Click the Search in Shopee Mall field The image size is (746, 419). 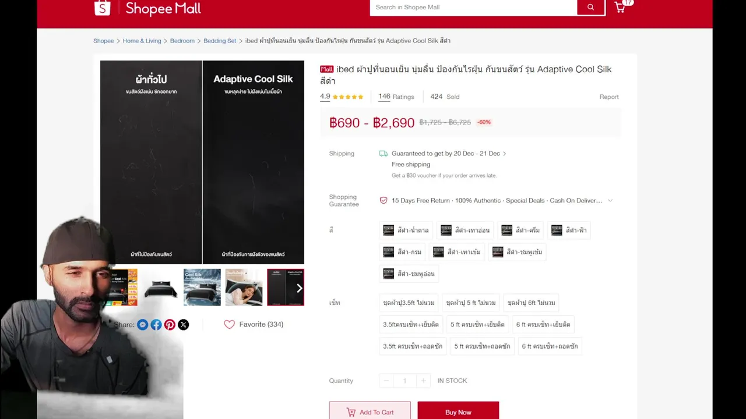(x=473, y=7)
